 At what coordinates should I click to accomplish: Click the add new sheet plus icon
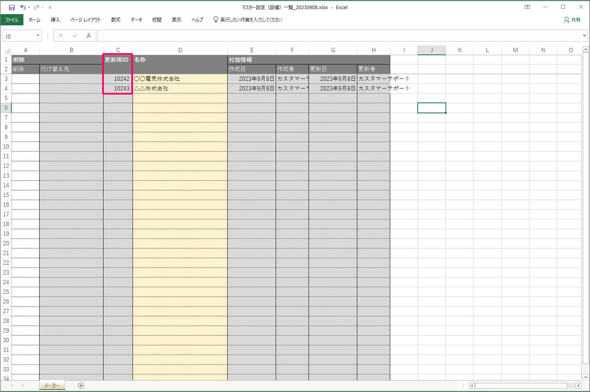click(x=81, y=386)
